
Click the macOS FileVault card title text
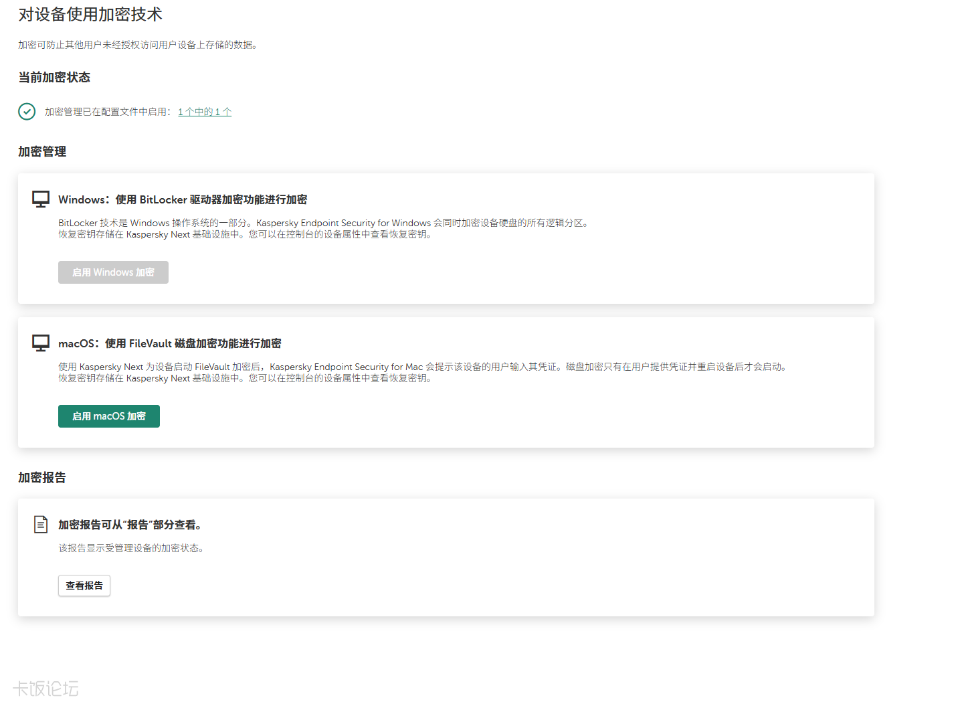(170, 343)
